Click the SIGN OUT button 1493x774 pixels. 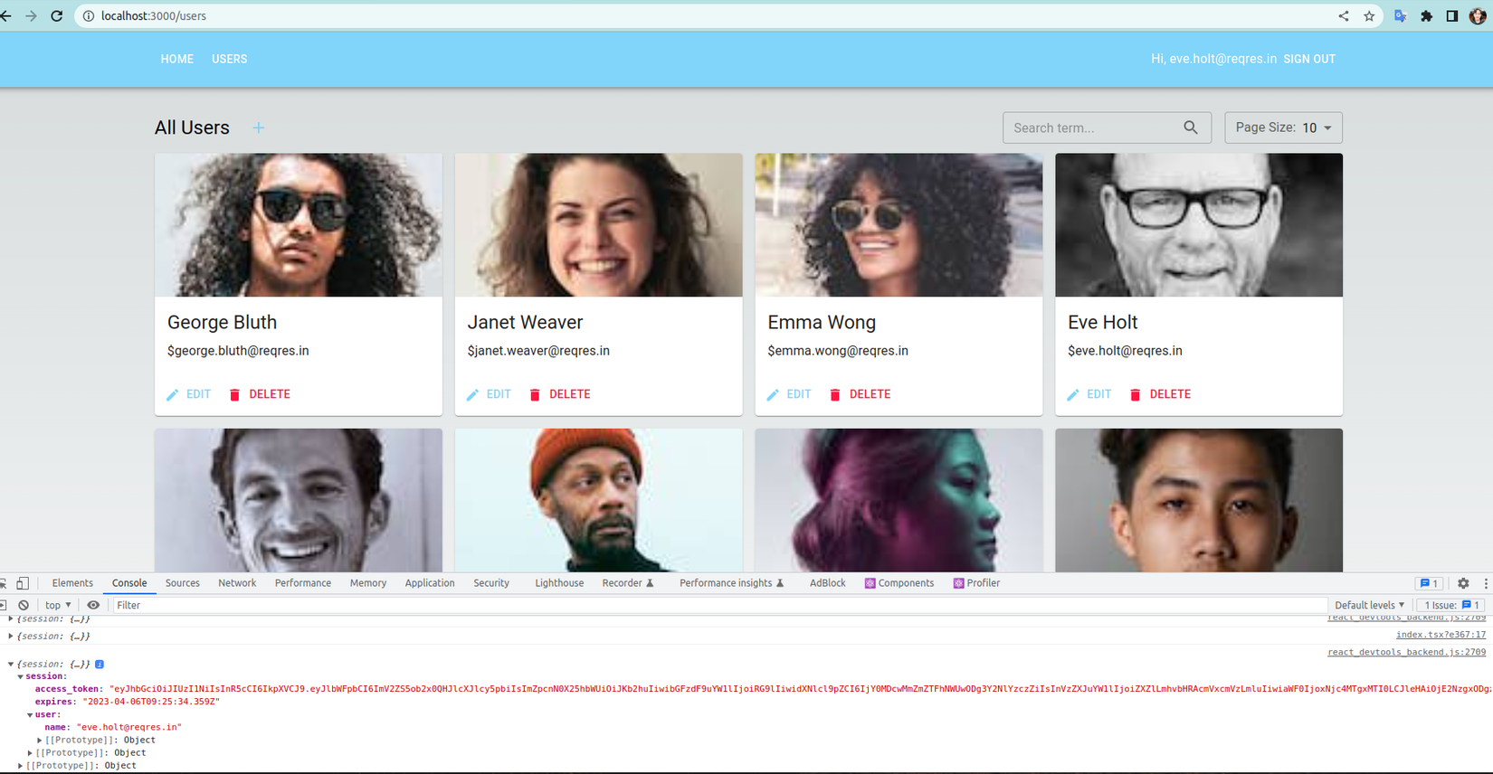pos(1309,59)
